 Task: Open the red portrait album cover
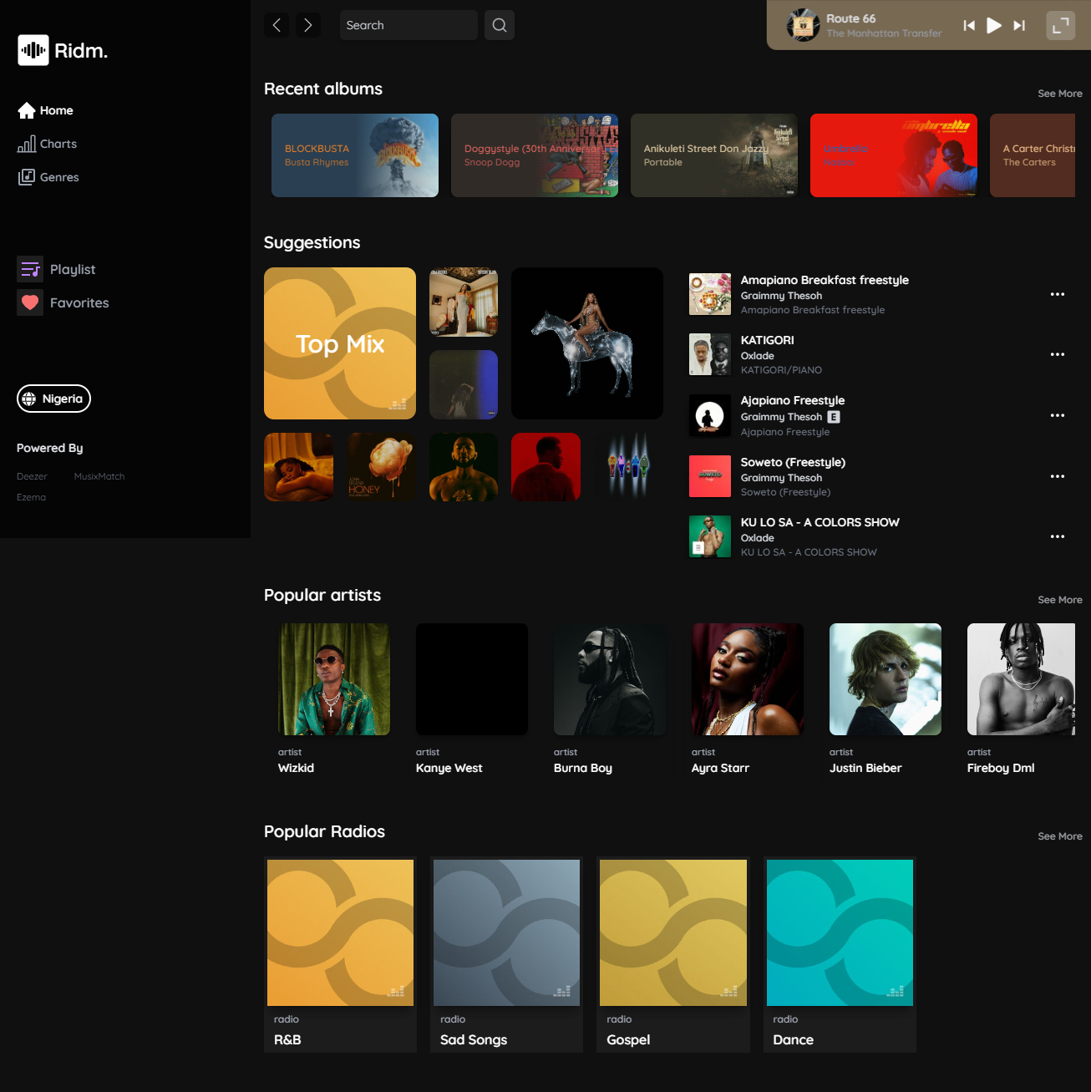tap(546, 467)
